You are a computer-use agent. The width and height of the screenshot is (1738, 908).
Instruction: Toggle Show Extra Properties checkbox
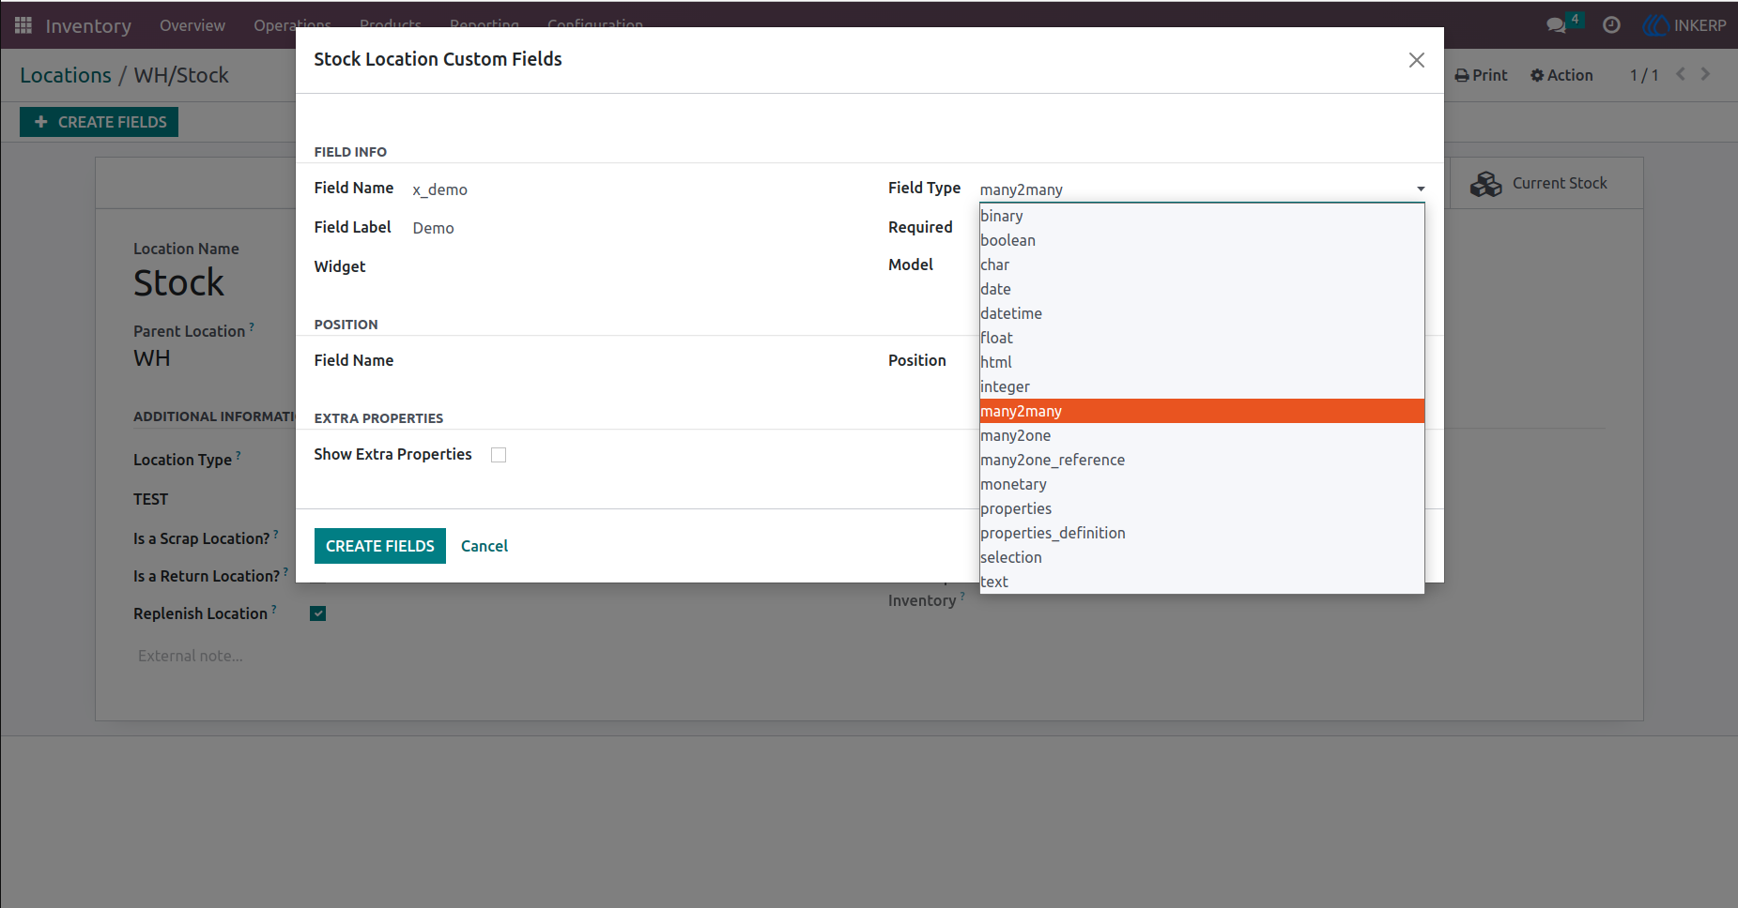[499, 455]
